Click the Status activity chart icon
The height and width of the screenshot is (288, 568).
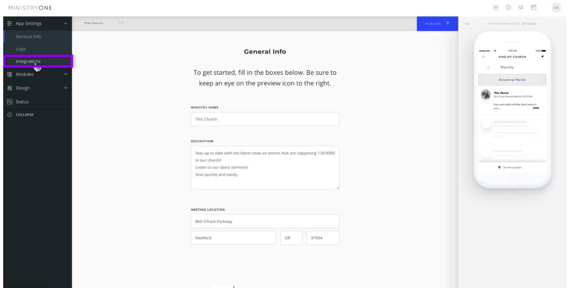(10, 102)
